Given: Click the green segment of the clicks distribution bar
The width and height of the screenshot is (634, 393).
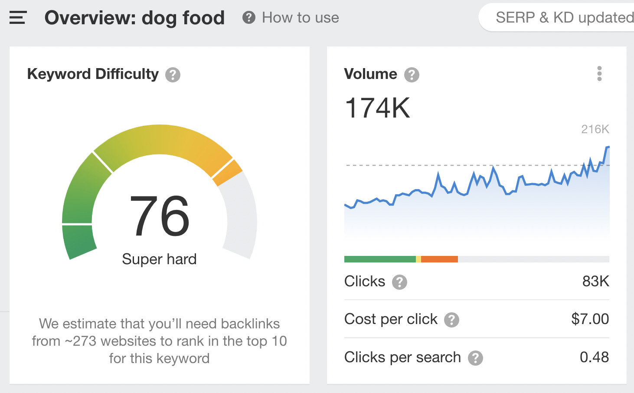Looking at the screenshot, I should click(x=379, y=259).
